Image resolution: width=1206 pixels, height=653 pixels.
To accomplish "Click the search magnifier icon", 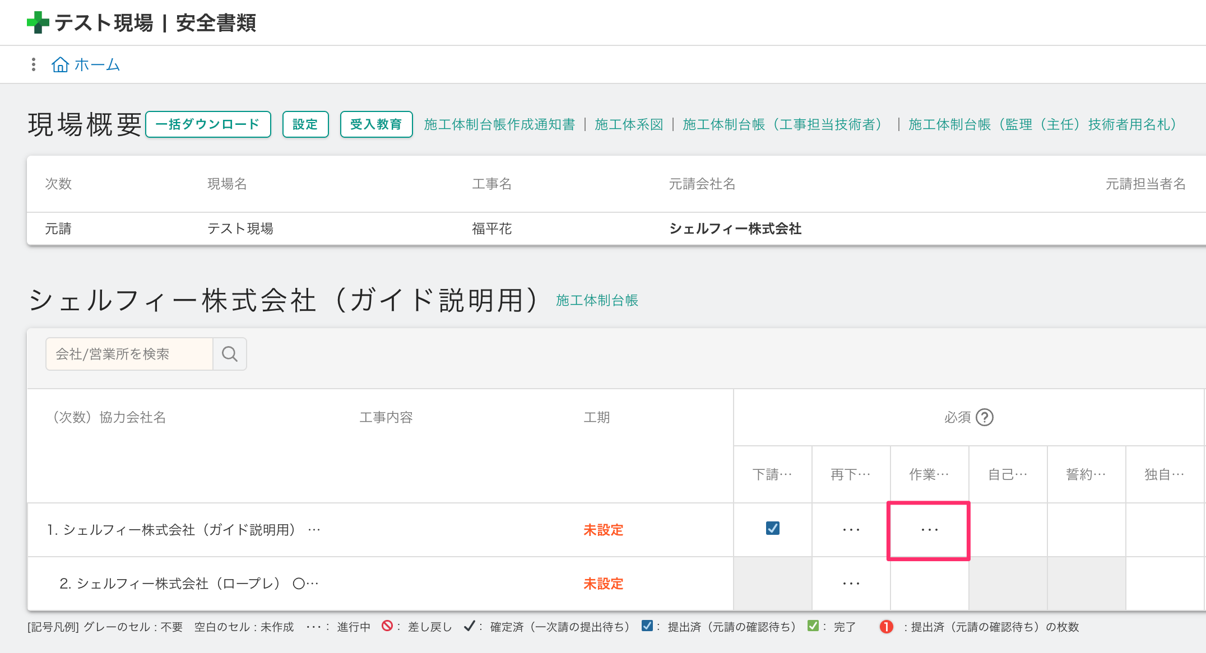I will pyautogui.click(x=230, y=354).
